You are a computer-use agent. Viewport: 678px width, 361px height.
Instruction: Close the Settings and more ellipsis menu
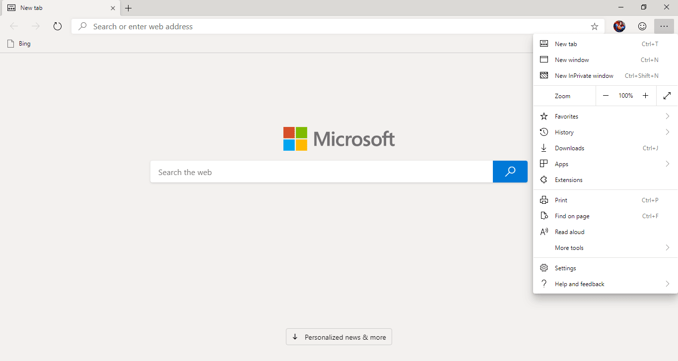pyautogui.click(x=664, y=26)
